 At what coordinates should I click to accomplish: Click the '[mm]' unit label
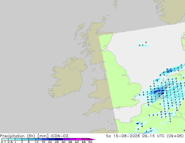(43, 136)
